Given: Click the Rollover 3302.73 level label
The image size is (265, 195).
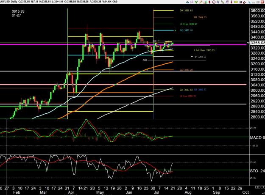Looking at the screenshot, I should (204, 50).
